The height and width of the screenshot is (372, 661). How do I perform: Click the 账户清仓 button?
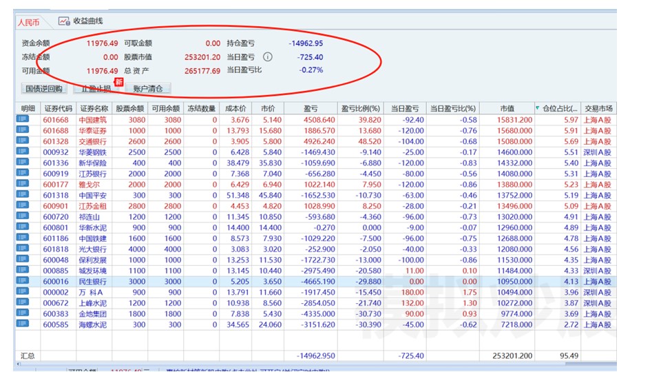(x=147, y=89)
